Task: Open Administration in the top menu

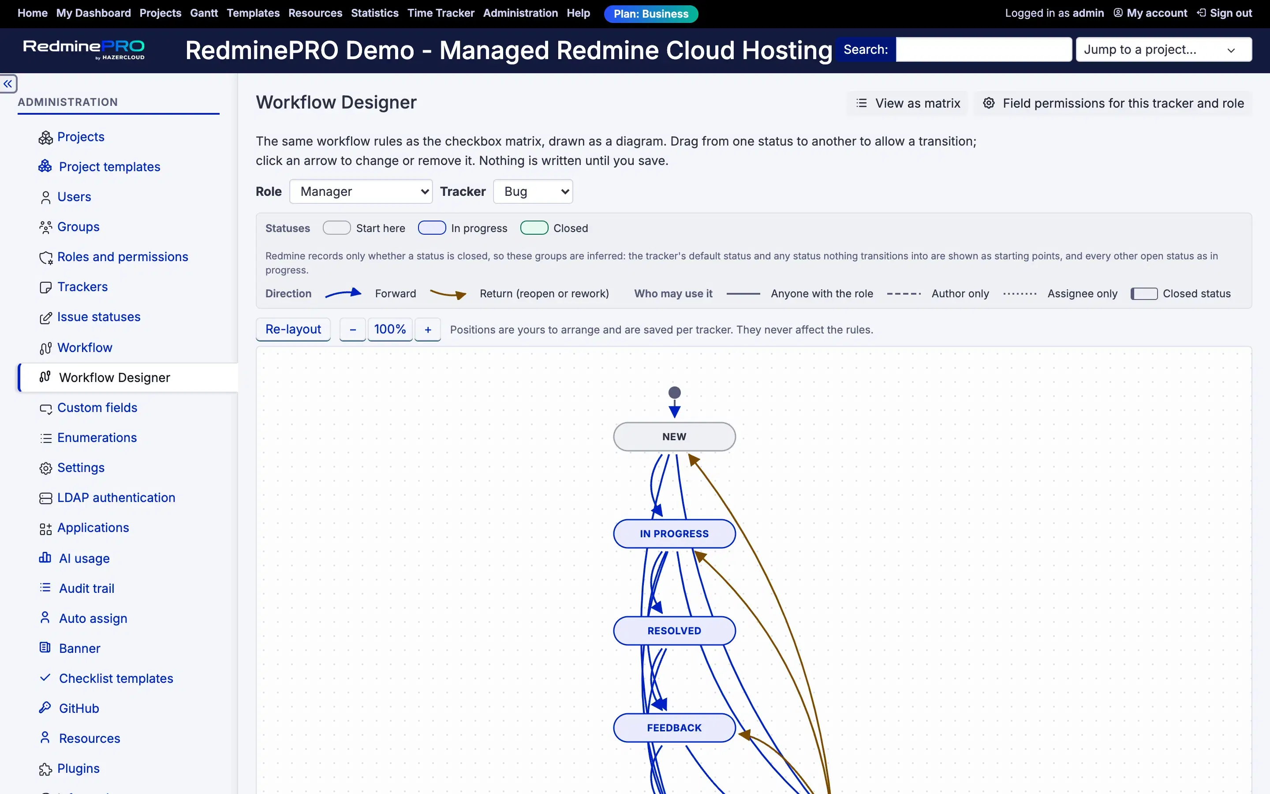Action: 520,13
